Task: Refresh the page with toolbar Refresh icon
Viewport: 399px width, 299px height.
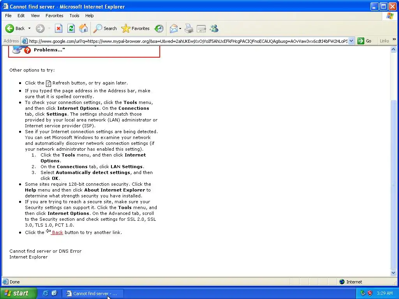Action: pyautogui.click(x=71, y=28)
